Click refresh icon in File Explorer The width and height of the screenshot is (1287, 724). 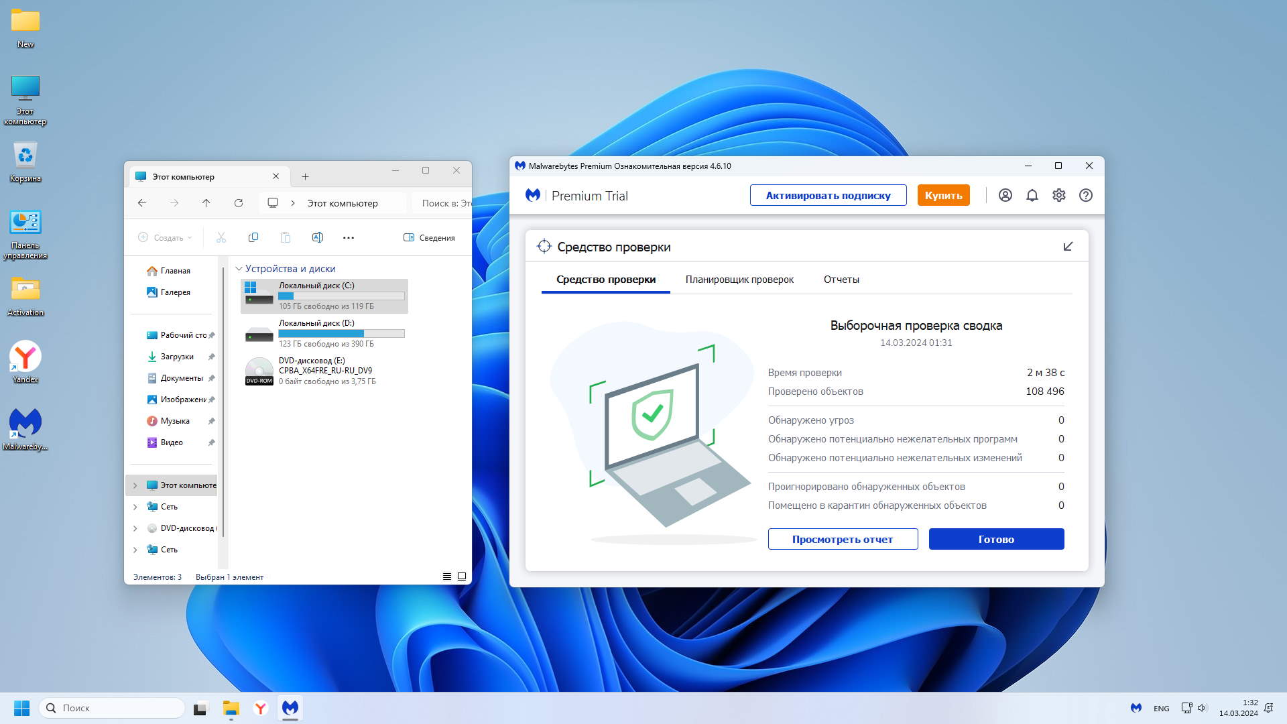tap(238, 203)
